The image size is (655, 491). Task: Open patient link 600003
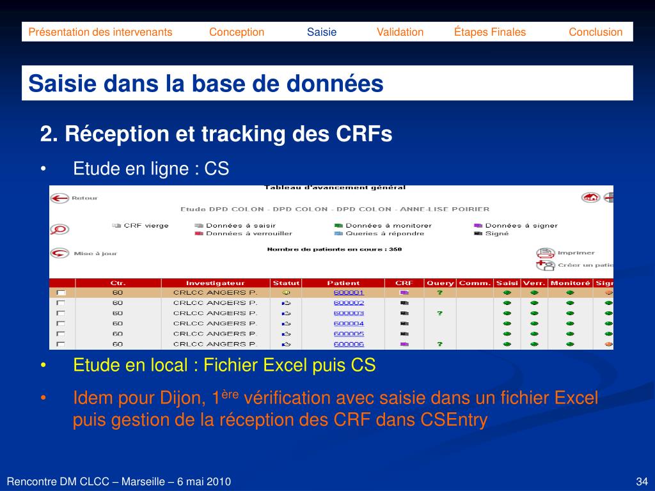[349, 313]
